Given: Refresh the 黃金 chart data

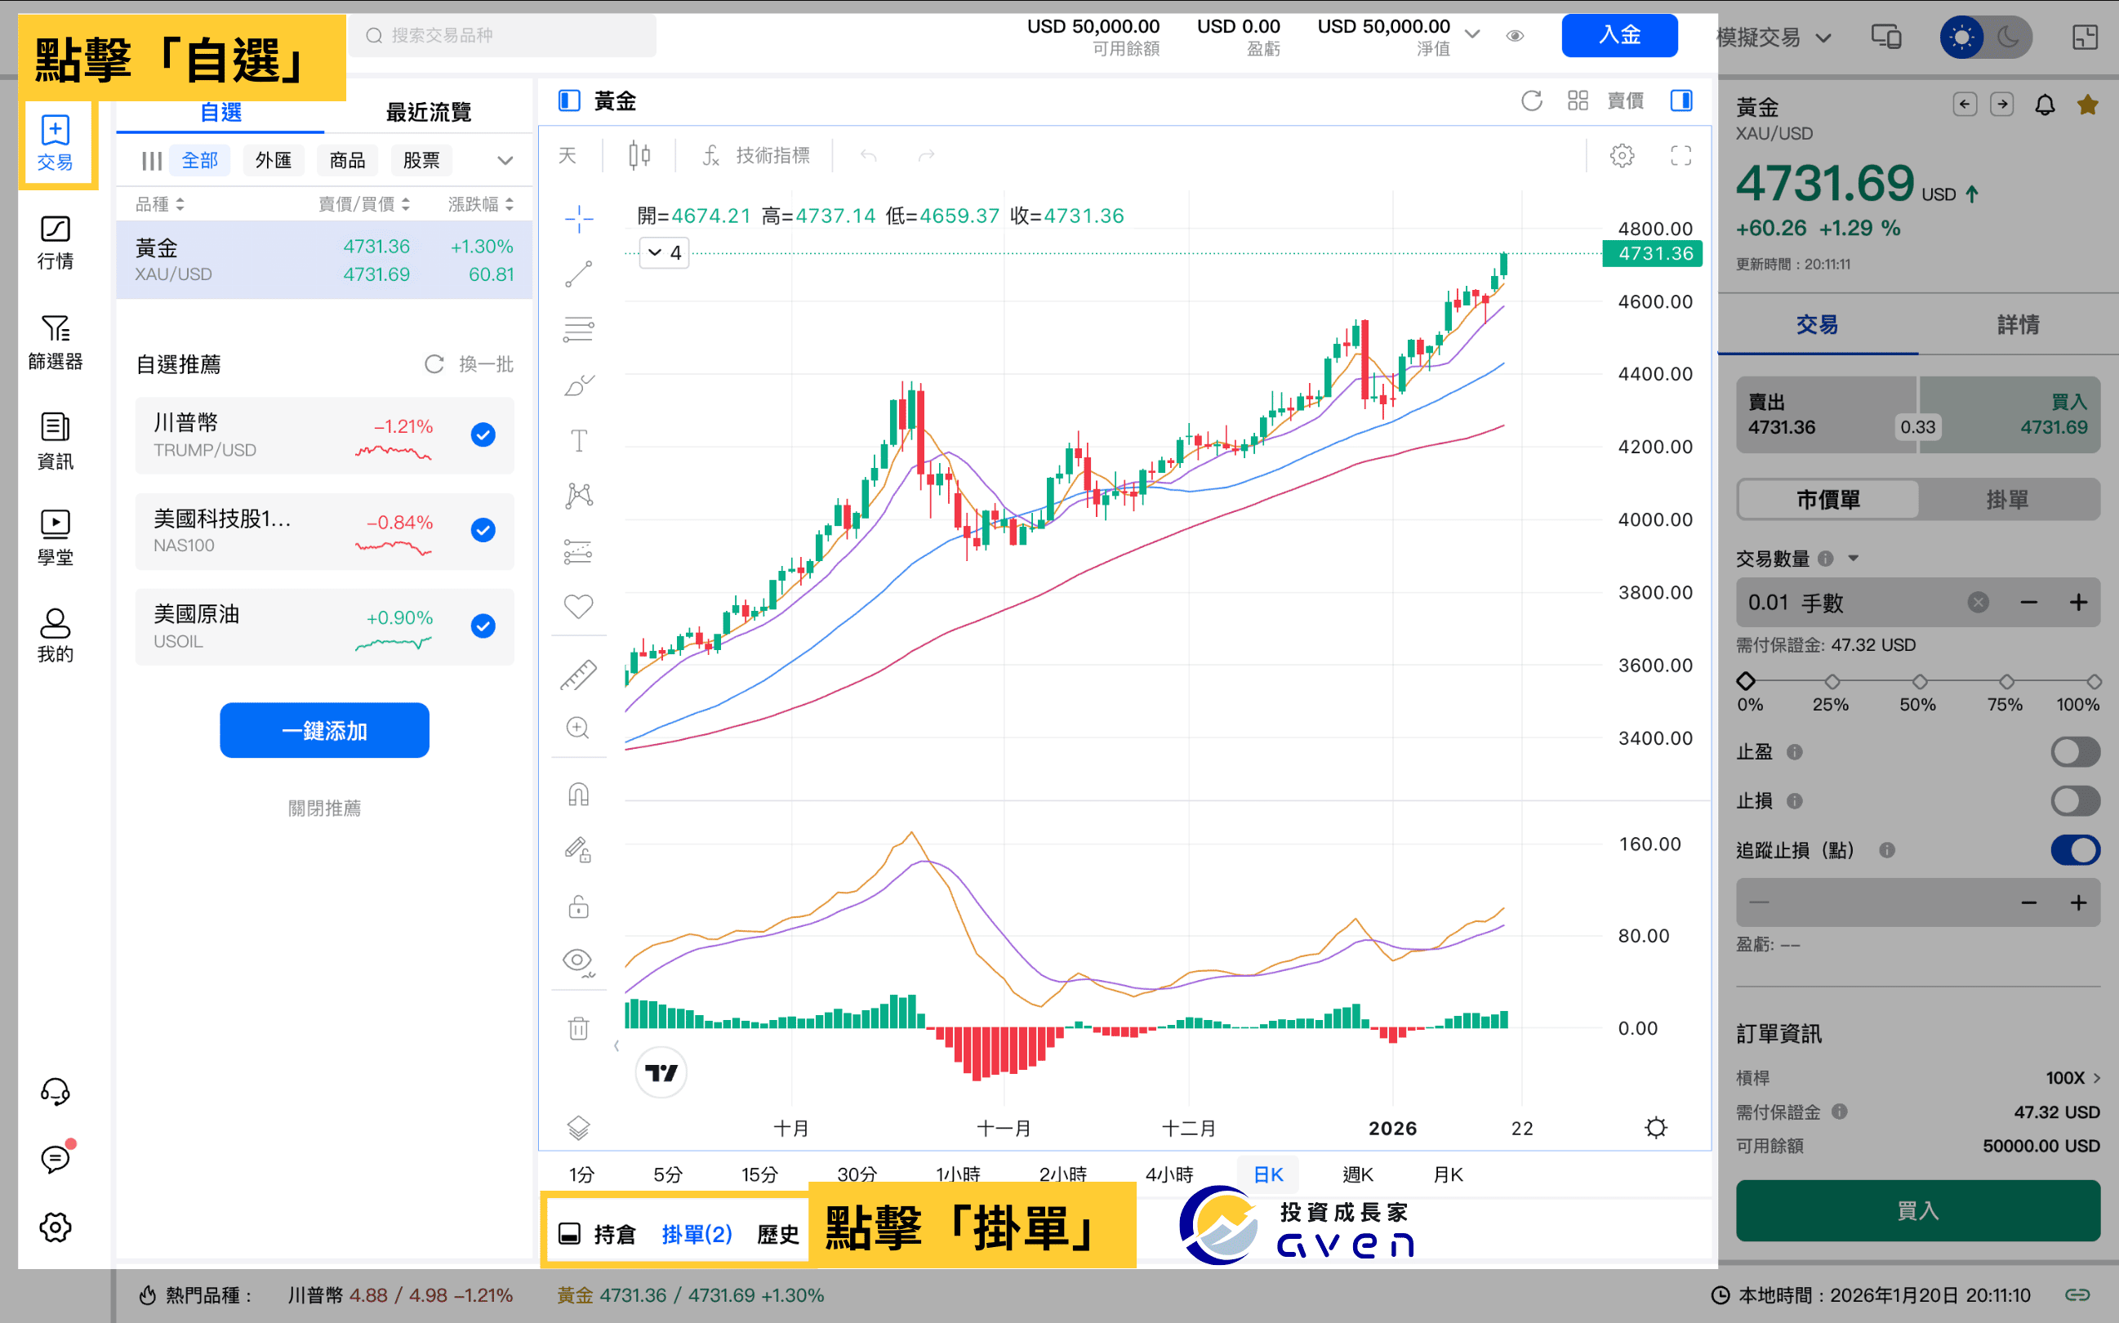Looking at the screenshot, I should [1531, 100].
